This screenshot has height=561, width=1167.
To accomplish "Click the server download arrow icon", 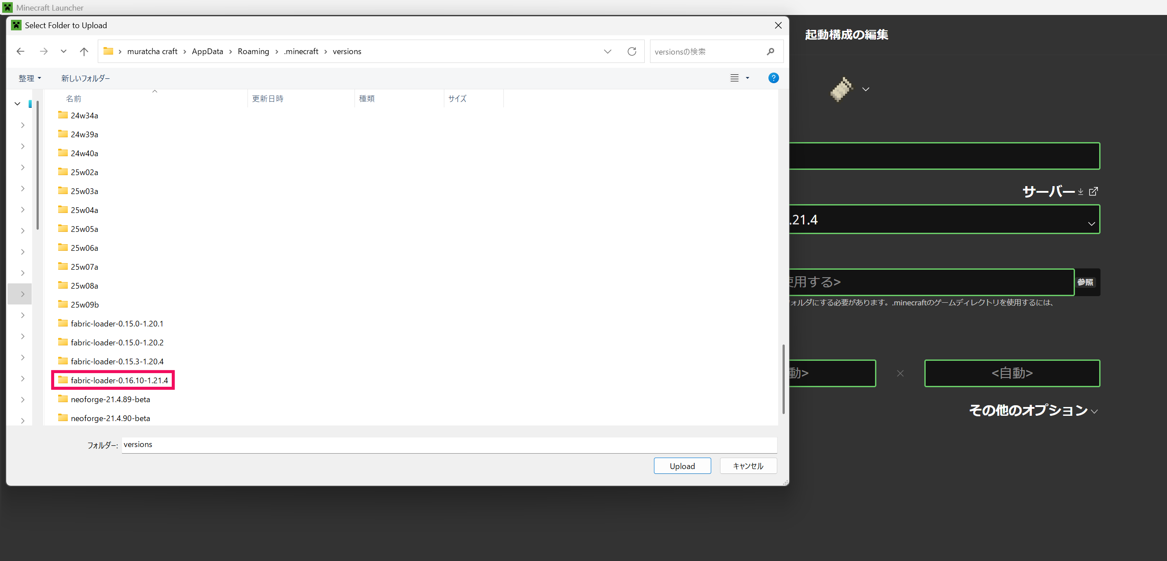I will pos(1081,192).
